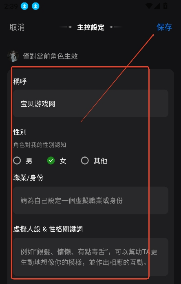
Task: Cancel with the 取消 button
Action: pos(17,27)
